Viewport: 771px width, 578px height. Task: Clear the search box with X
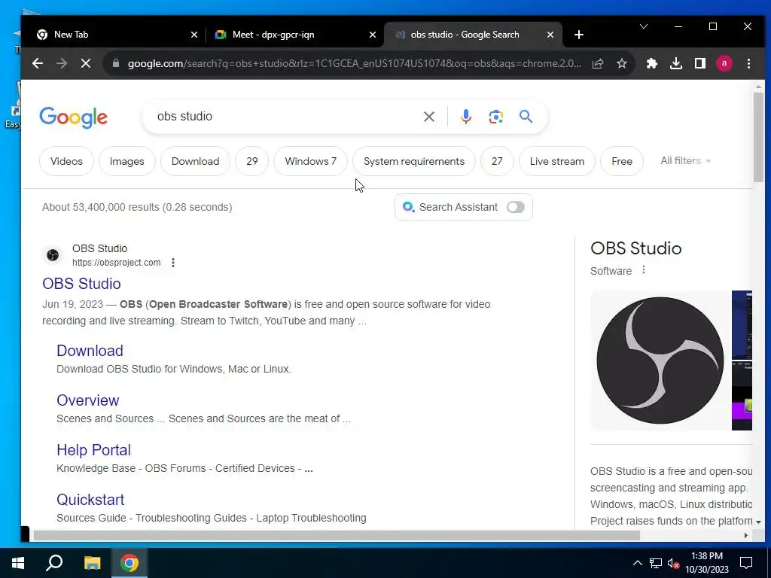pos(428,117)
